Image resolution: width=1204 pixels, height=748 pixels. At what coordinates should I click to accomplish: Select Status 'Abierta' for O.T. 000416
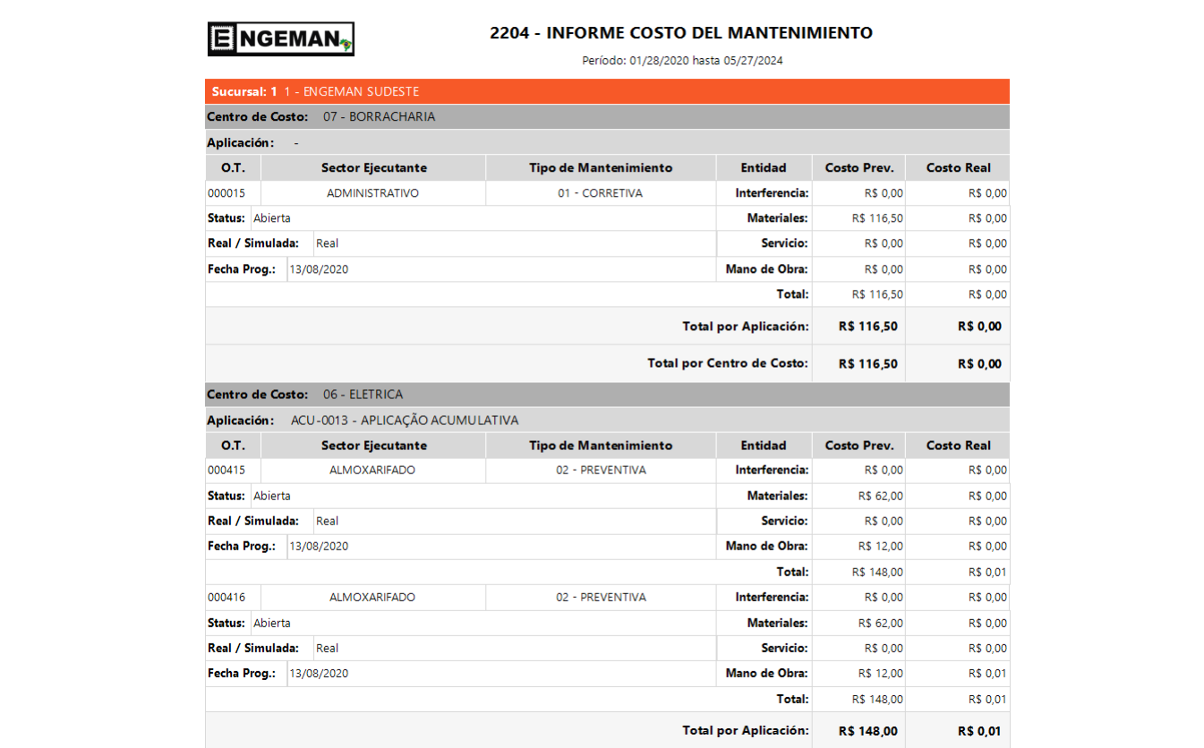(271, 623)
